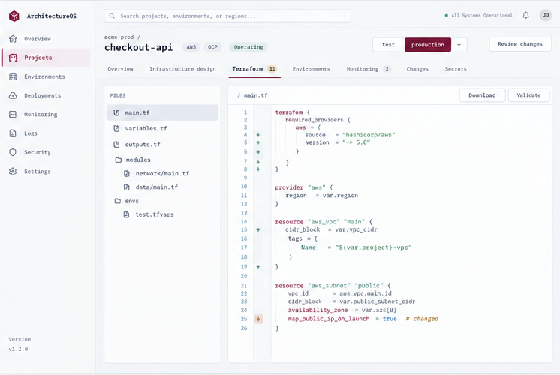The image size is (560, 375).
Task: Click the AWS provider tag
Action: [191, 47]
